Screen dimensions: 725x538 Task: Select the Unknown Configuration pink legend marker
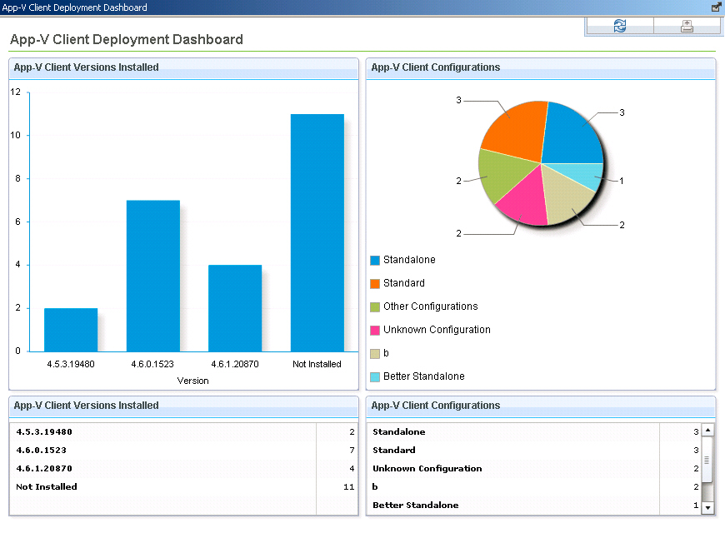point(375,331)
